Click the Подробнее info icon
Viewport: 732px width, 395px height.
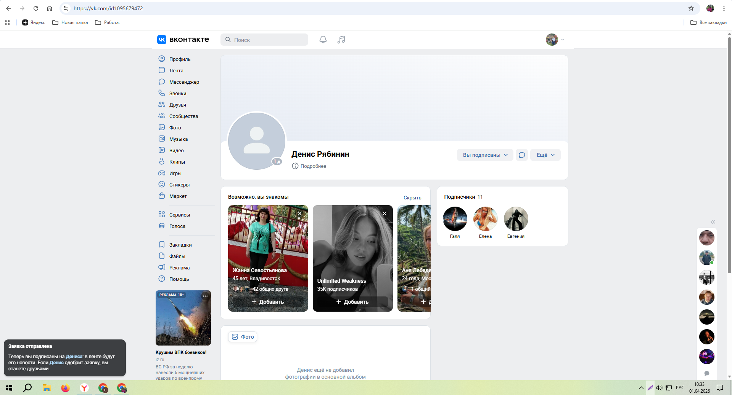pyautogui.click(x=295, y=166)
